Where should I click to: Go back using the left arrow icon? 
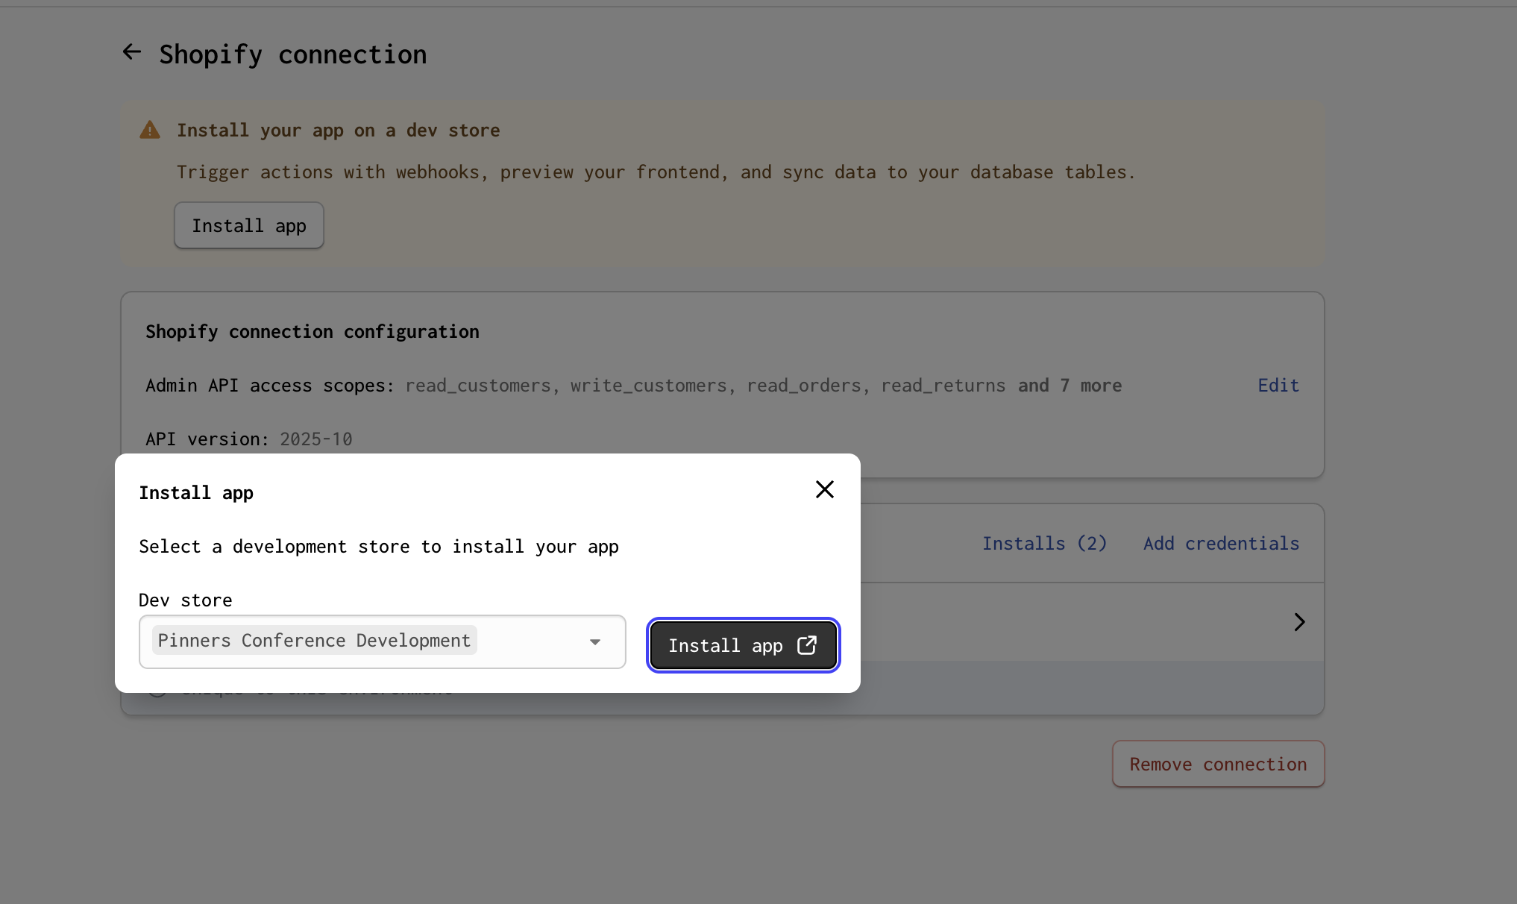point(131,52)
